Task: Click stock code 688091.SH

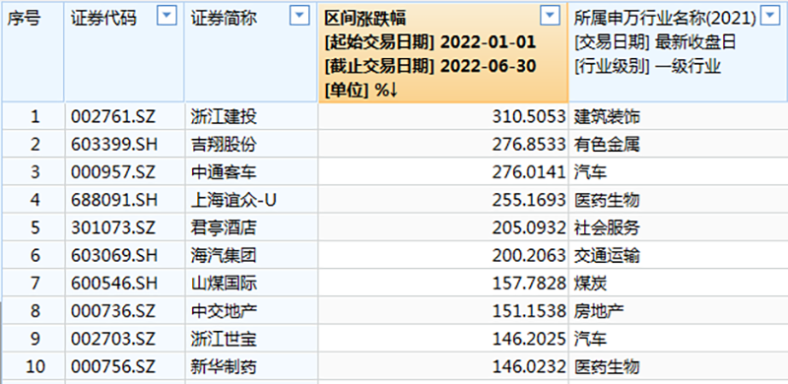Action: tap(114, 201)
